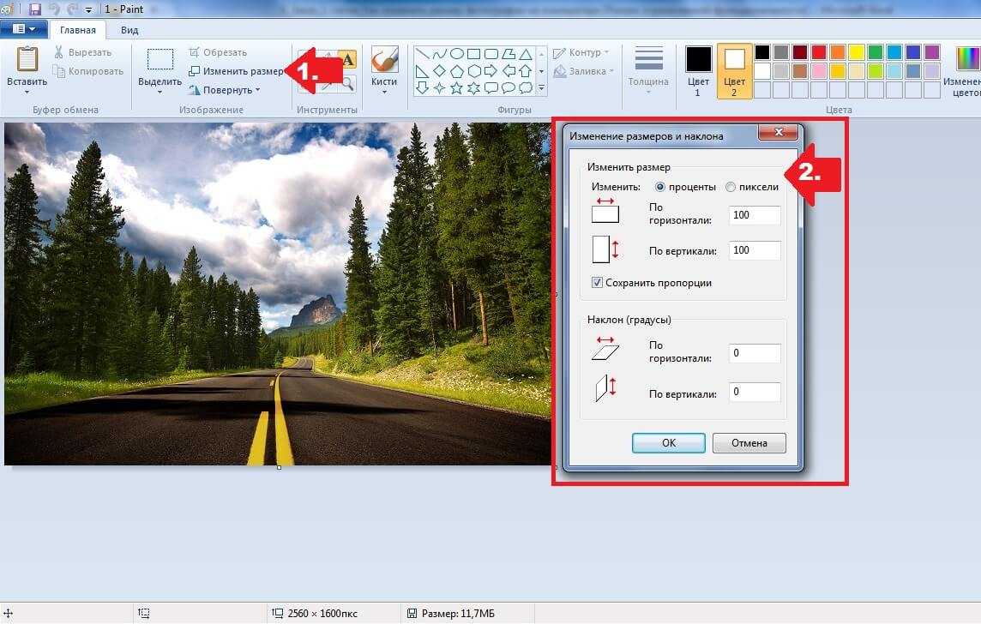Switch to the Вид tab
This screenshot has height=624, width=981.
129,29
